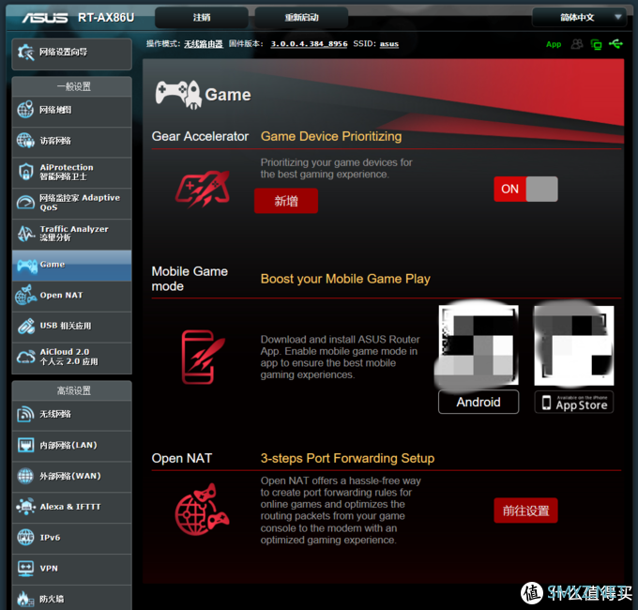This screenshot has width=638, height=610.
Task: Click the Traffic Analyzer icon
Action: point(25,233)
